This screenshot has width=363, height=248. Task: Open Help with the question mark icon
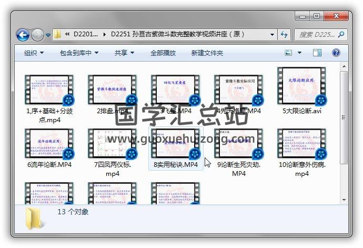[336, 53]
